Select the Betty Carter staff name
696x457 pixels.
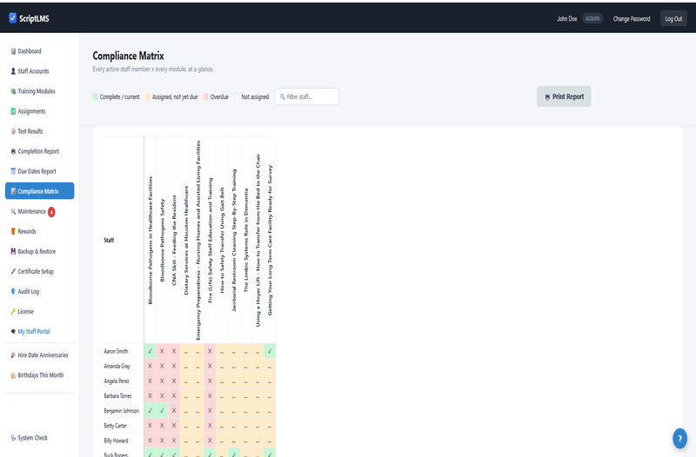pos(116,426)
